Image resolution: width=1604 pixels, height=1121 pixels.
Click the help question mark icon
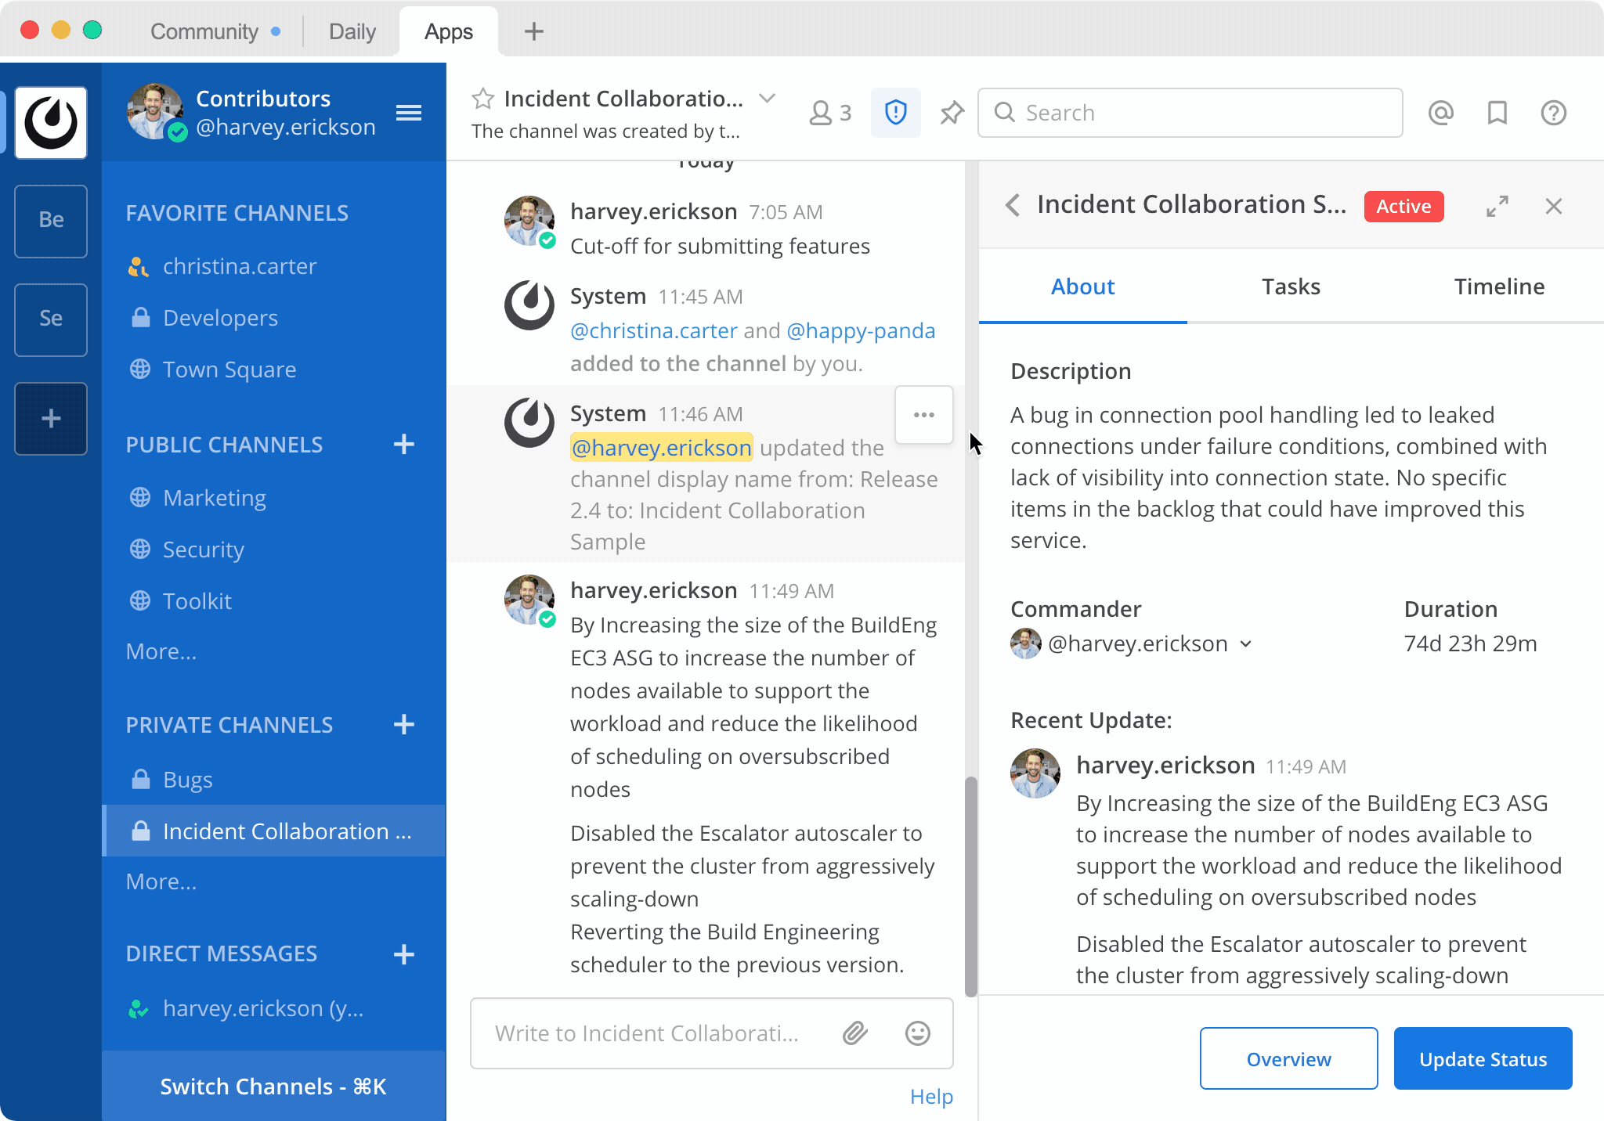coord(1553,113)
